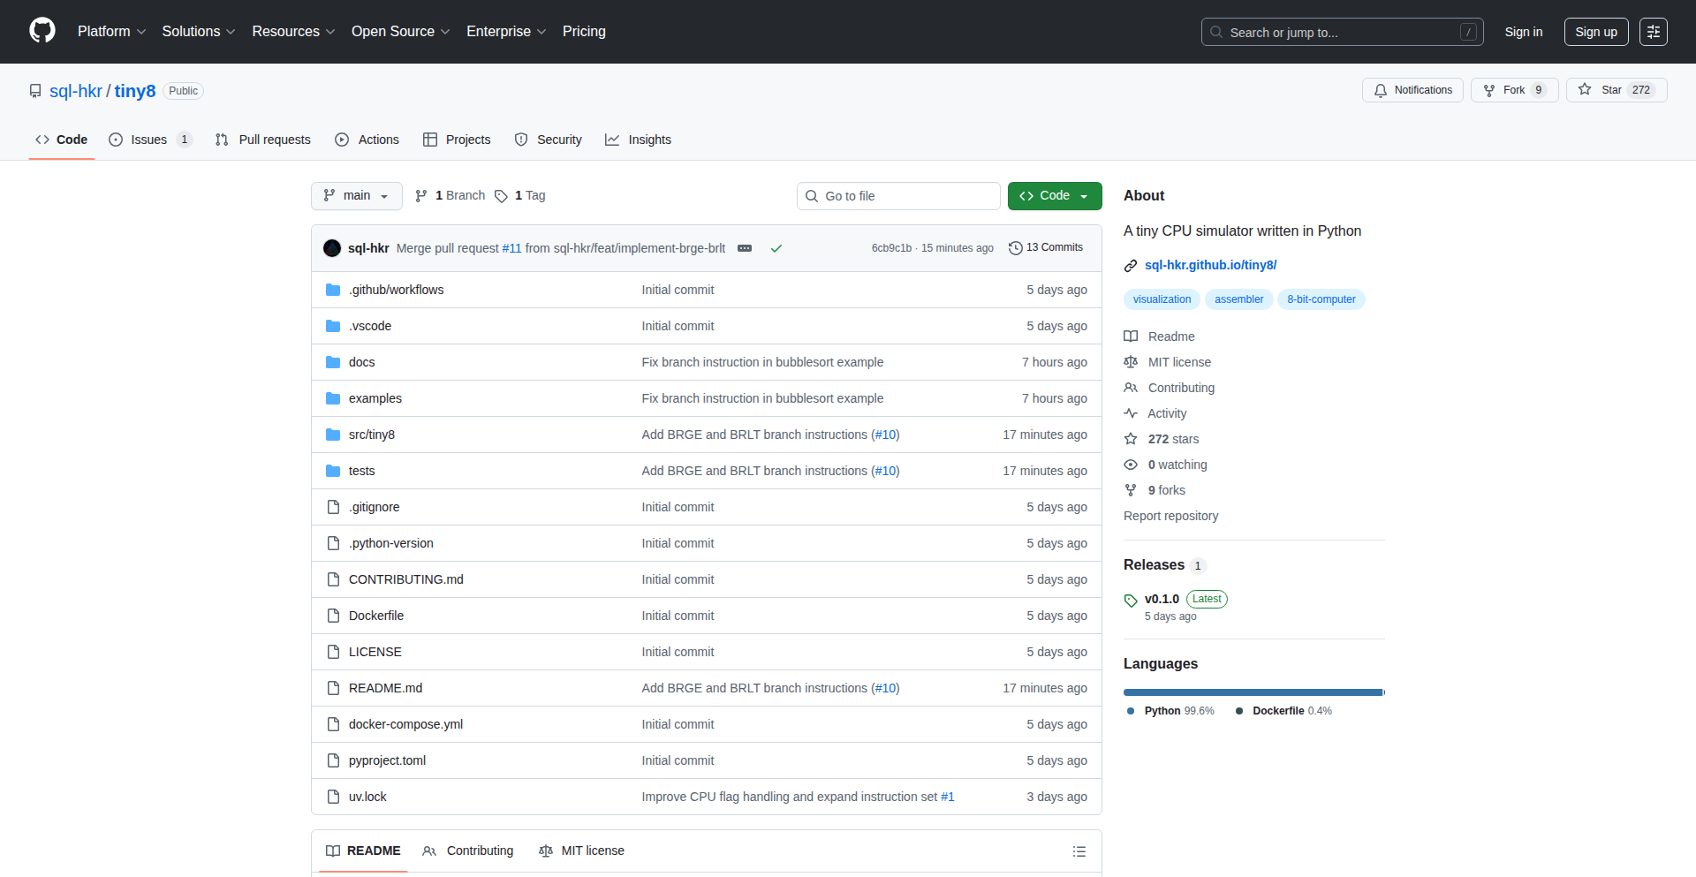The image size is (1696, 877).
Task: Click the Fork repository icon
Action: click(x=1489, y=90)
